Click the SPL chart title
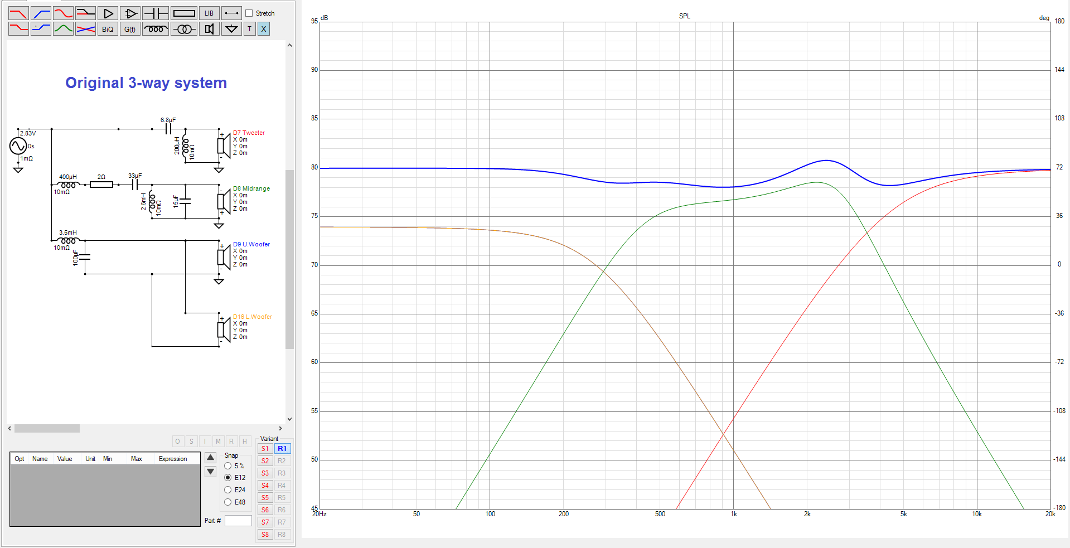Viewport: 1070px width, 548px height. point(685,16)
